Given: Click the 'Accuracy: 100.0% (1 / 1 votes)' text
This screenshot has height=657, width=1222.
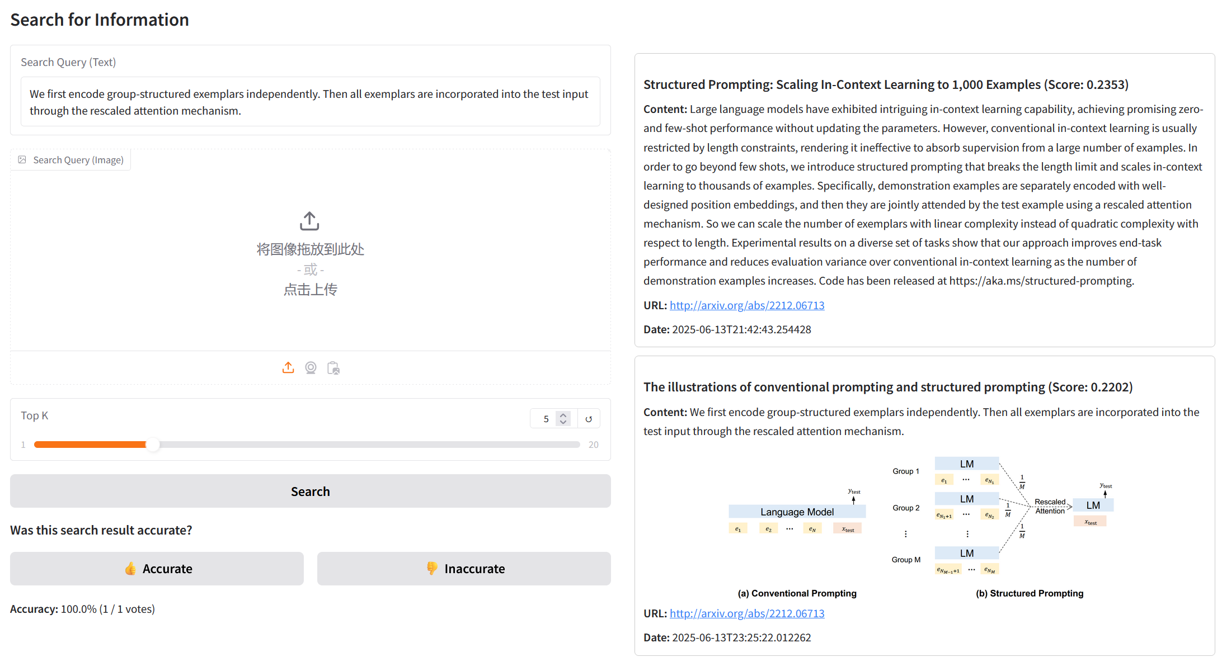Looking at the screenshot, I should [x=82, y=609].
